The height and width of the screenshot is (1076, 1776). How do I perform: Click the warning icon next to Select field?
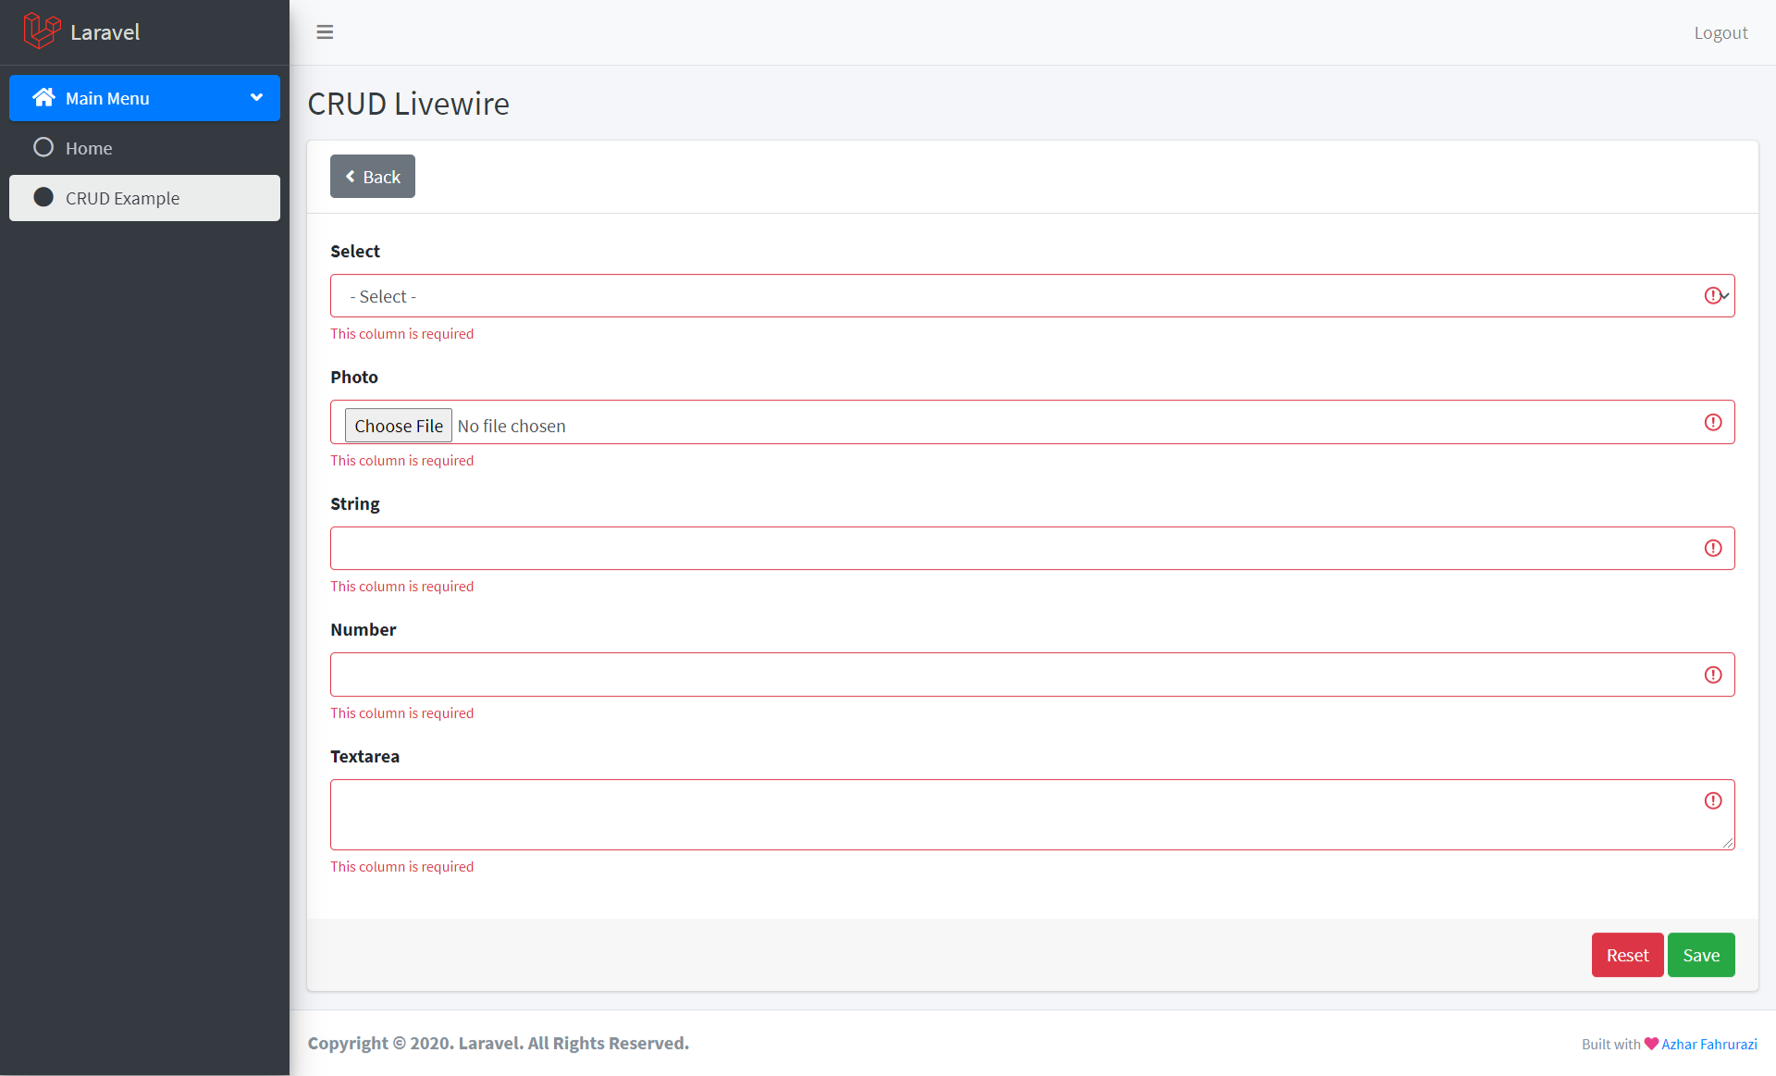point(1711,296)
